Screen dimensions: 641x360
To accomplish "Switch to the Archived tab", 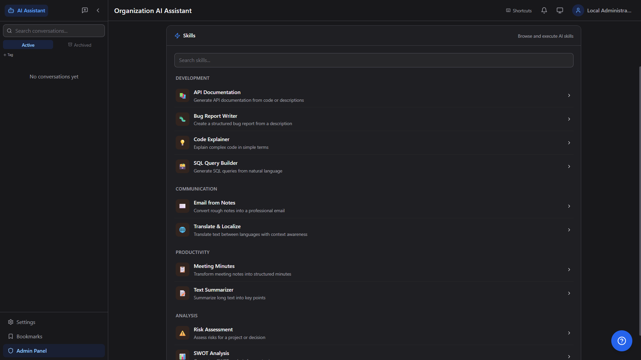I will 79,45.
